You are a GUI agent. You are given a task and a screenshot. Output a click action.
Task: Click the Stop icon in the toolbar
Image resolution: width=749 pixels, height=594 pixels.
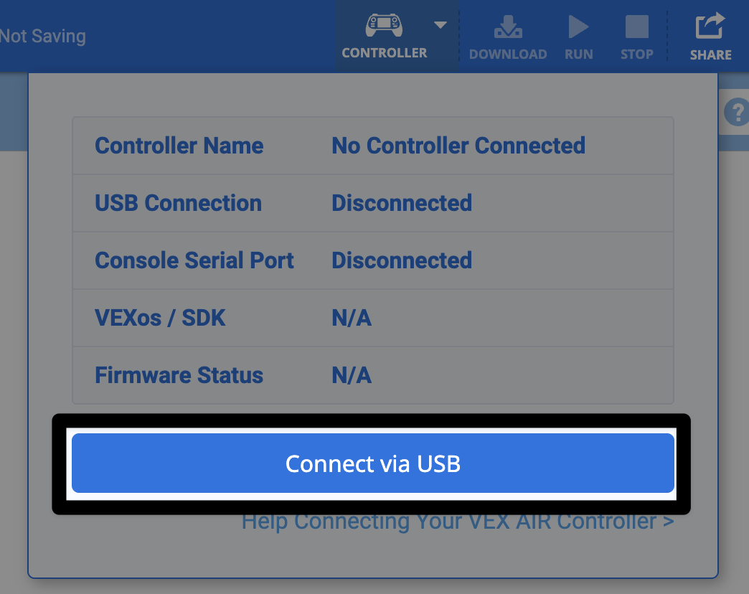pyautogui.click(x=636, y=29)
